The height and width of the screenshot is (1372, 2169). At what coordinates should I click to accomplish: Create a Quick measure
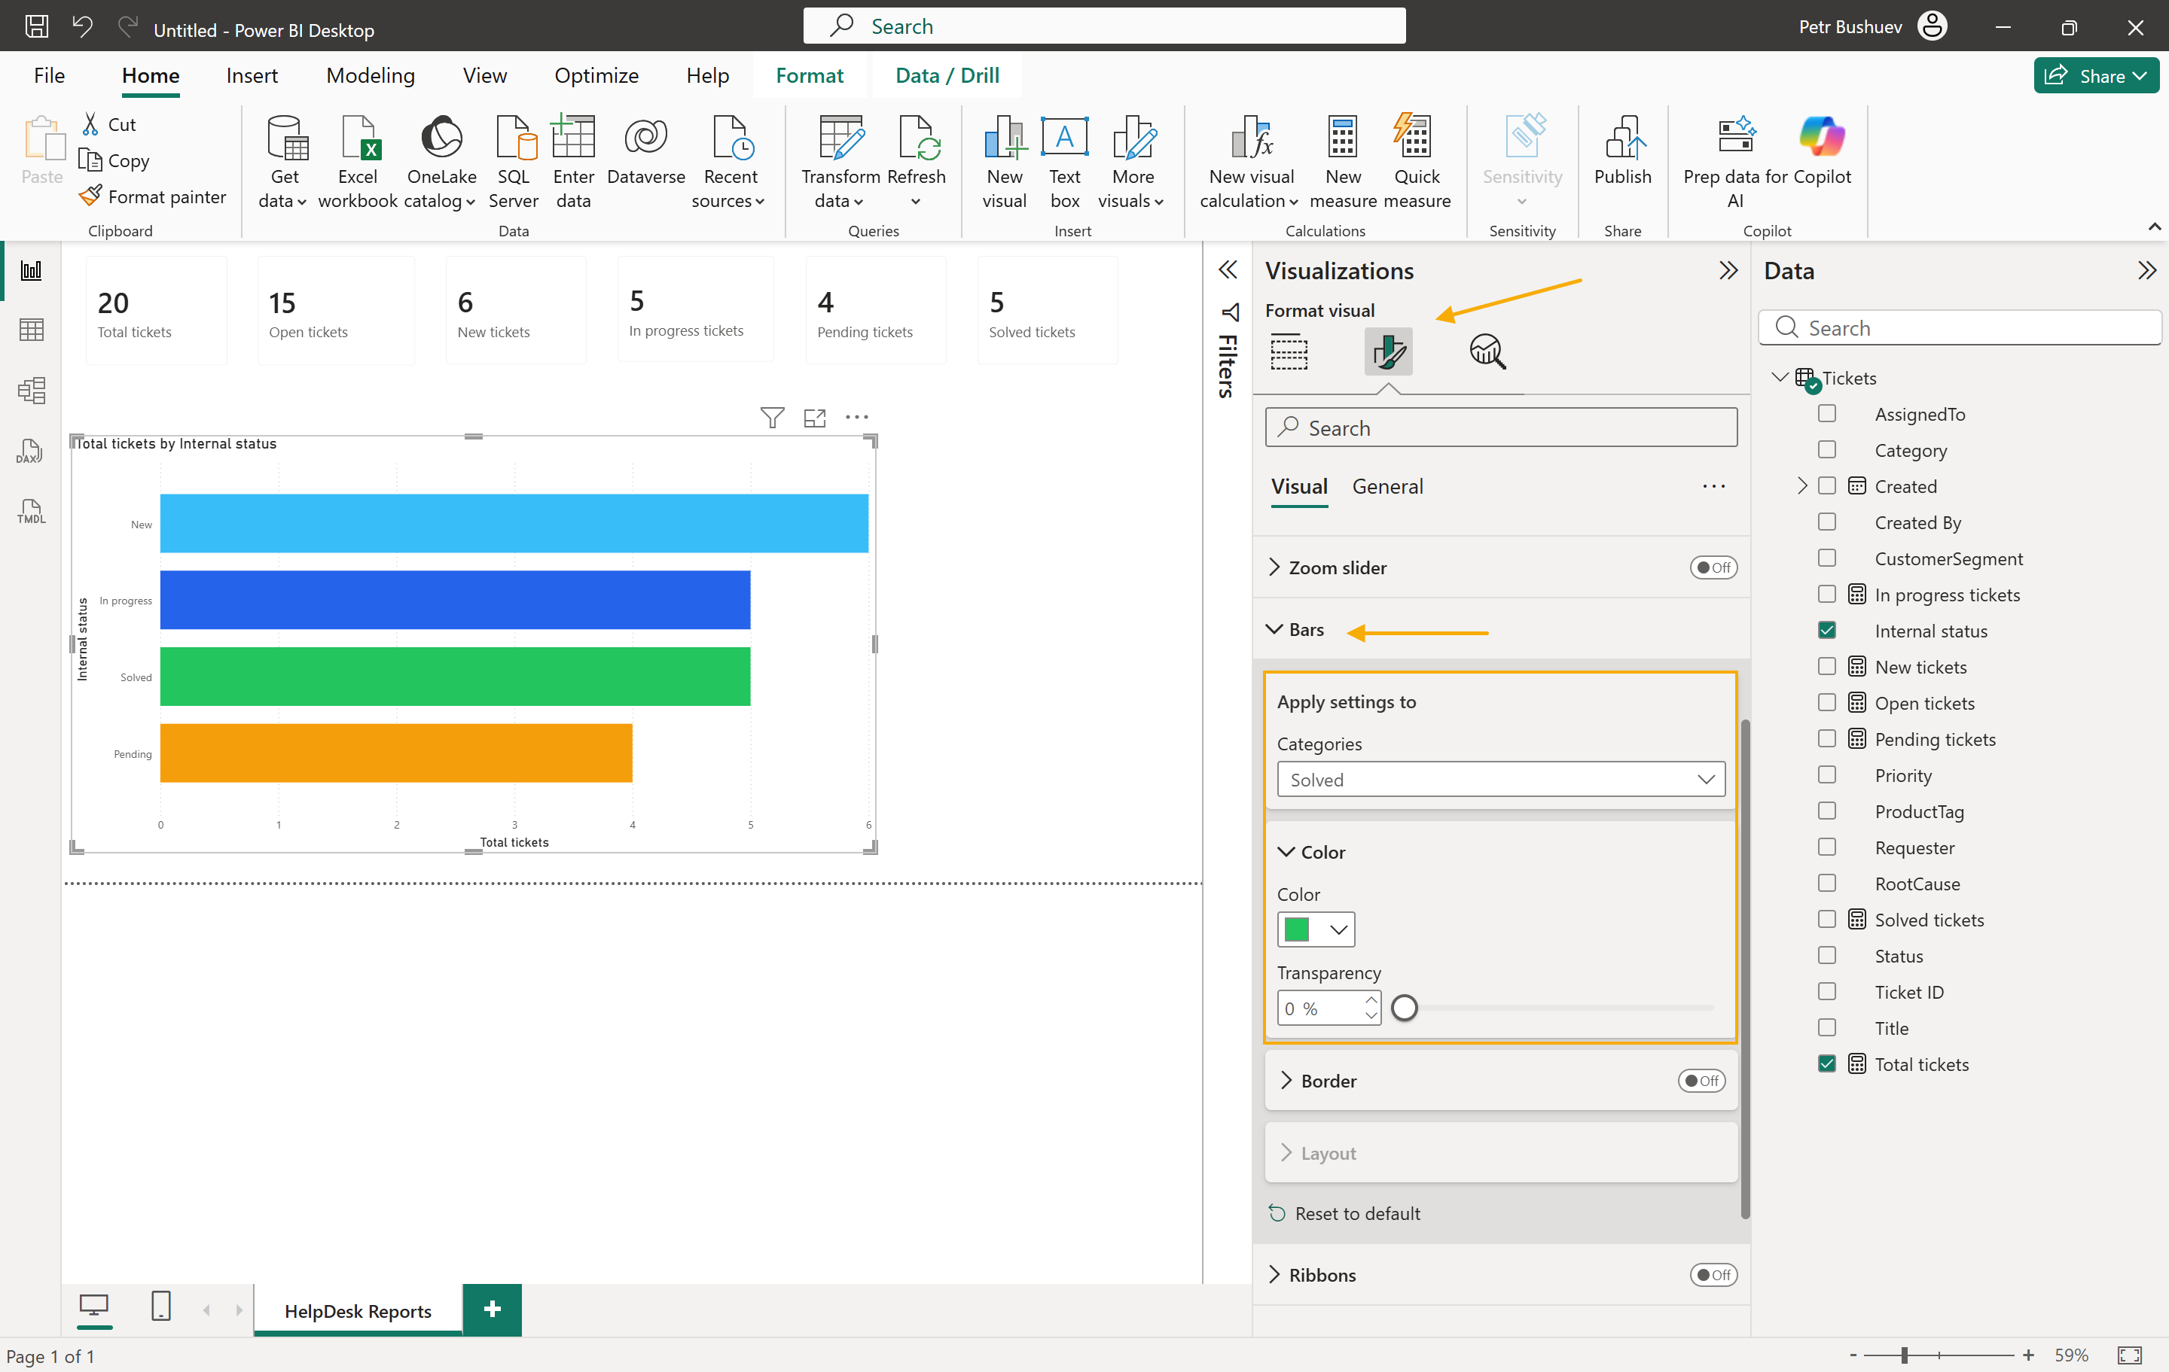(1417, 162)
